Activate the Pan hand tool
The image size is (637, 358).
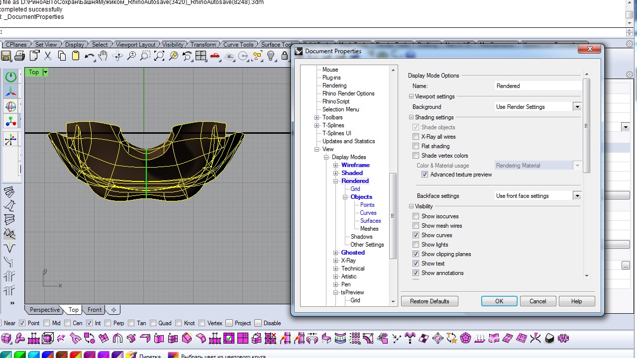[103, 56]
